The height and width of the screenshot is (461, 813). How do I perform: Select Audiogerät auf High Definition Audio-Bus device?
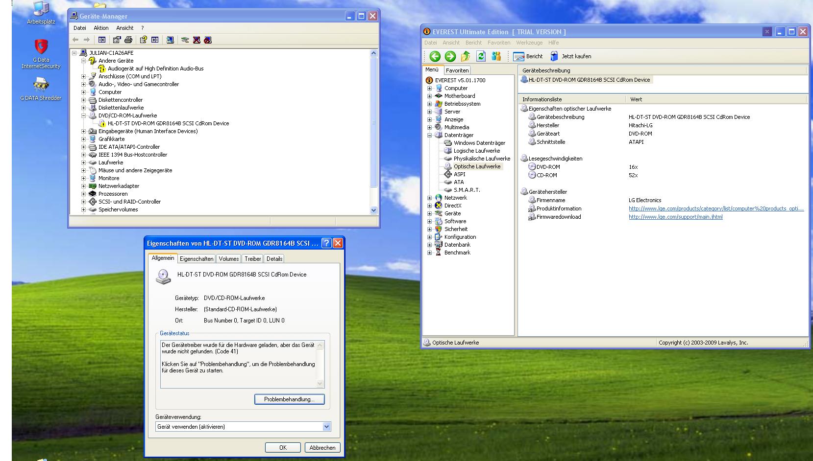click(155, 69)
